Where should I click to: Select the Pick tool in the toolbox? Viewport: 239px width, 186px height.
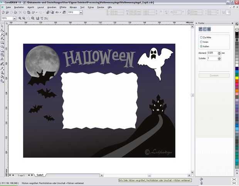(2, 26)
